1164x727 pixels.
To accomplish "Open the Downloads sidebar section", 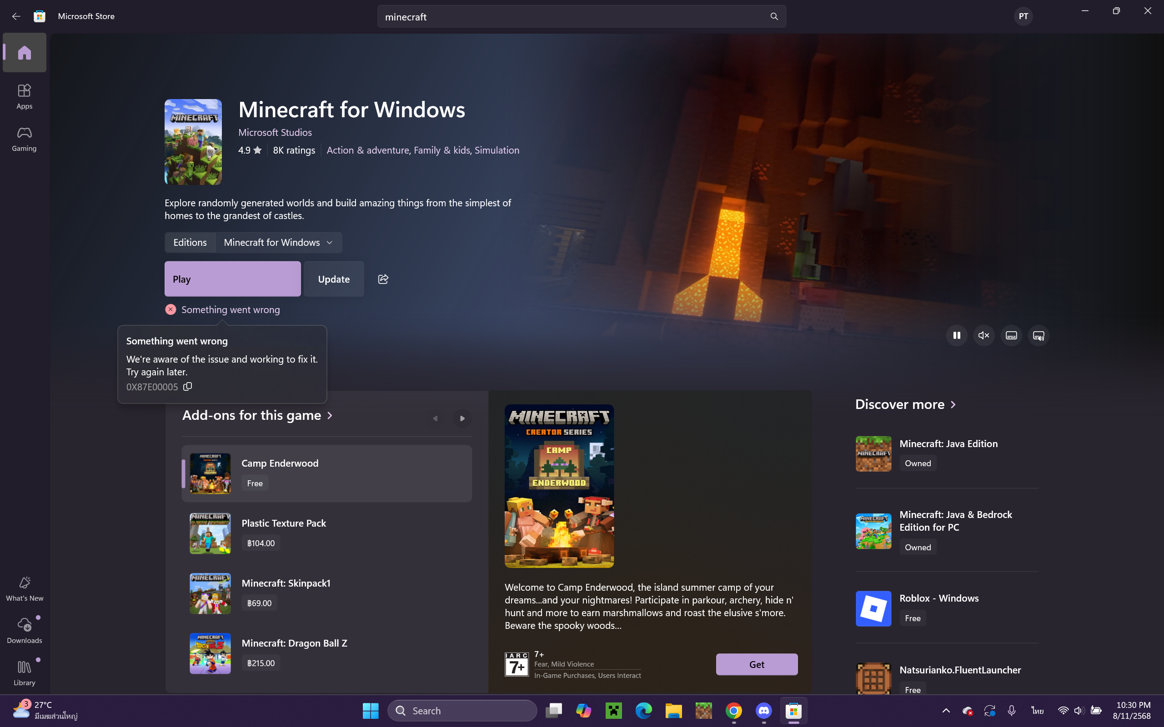I will [24, 630].
